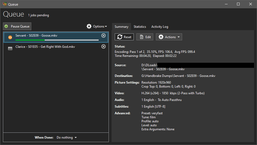Screen dimensions: 257x145
Task: Minimize the Queue window
Action: (x=226, y=4)
